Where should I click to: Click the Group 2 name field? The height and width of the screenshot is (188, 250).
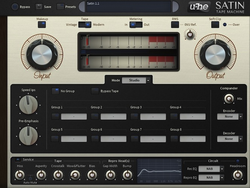tap(113, 116)
